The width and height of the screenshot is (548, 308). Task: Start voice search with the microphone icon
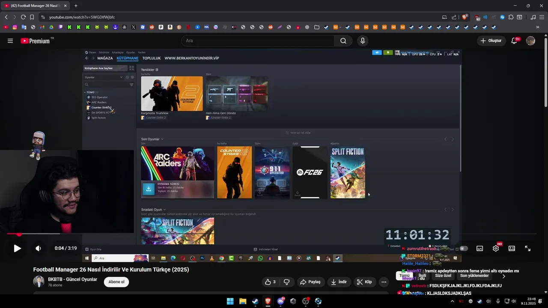pyautogui.click(x=363, y=41)
